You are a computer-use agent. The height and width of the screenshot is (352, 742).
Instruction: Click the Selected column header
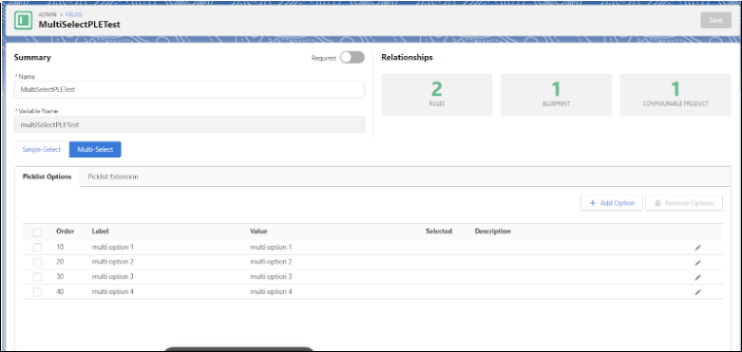coord(439,232)
